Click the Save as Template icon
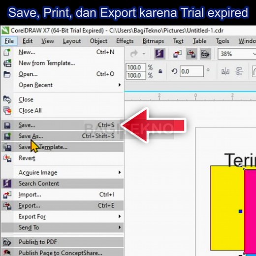Viewport: 256px width, 256px height. point(7,147)
